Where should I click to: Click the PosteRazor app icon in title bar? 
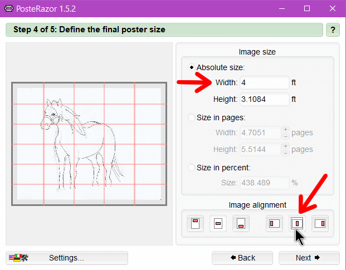8,8
